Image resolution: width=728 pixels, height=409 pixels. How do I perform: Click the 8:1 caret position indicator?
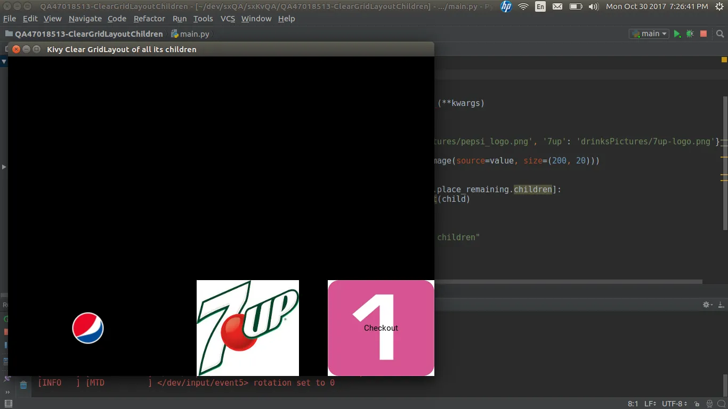coord(633,404)
